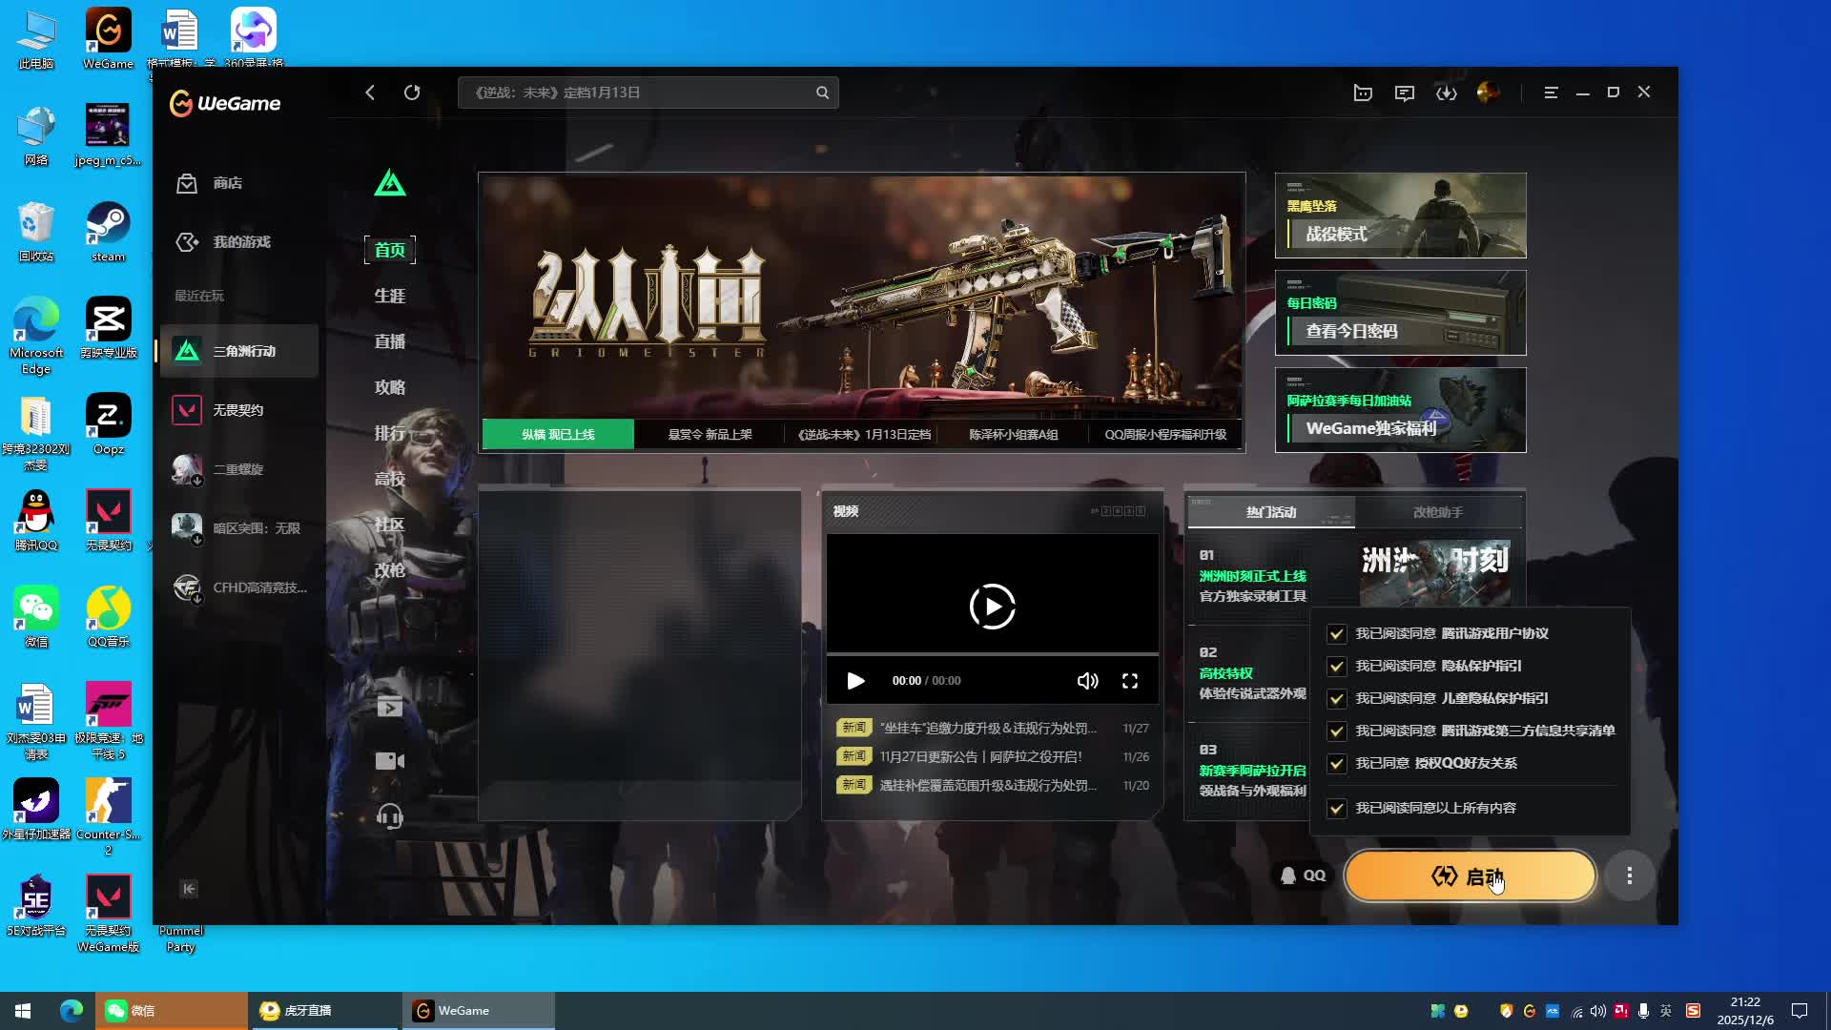Go back with the back arrow
This screenshot has width=1831, height=1030.
coord(370,93)
